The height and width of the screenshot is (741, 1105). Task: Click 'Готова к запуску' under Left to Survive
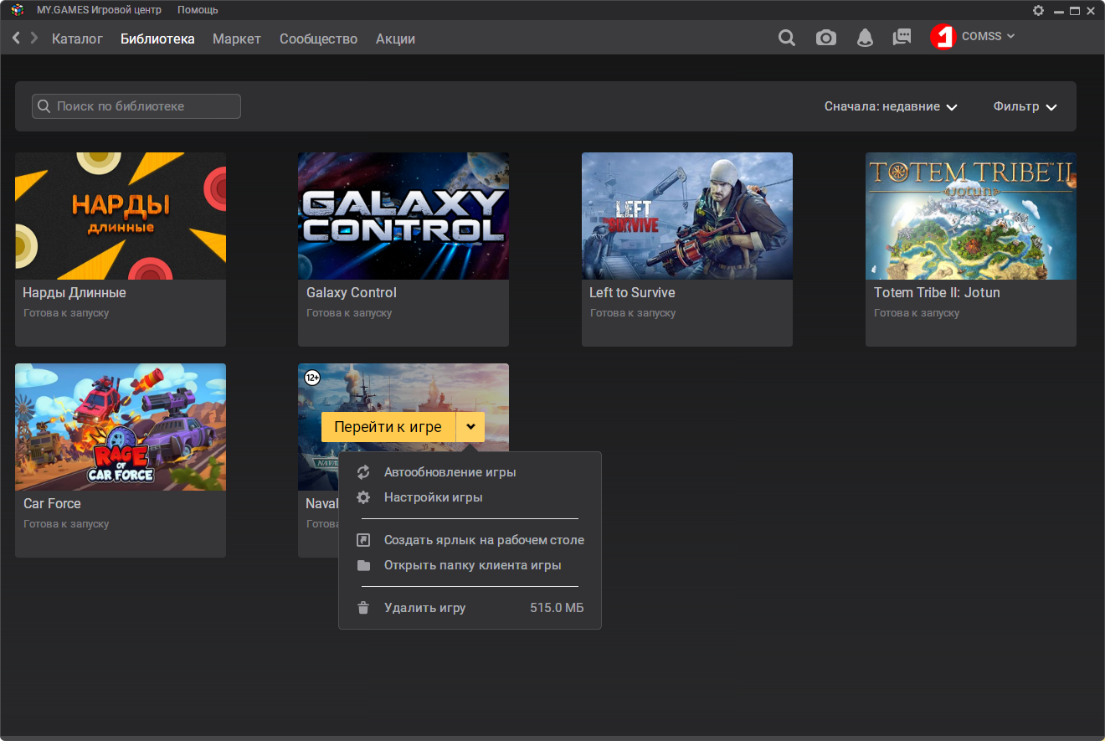(x=633, y=313)
